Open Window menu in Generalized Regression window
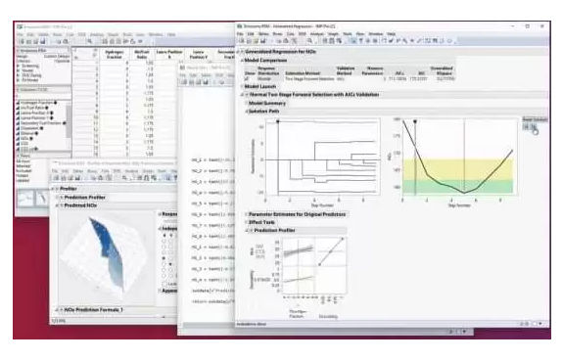The image size is (563, 361). (x=376, y=34)
